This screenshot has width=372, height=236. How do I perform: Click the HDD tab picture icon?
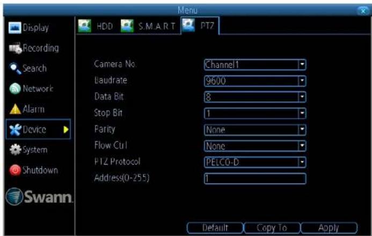[84, 26]
